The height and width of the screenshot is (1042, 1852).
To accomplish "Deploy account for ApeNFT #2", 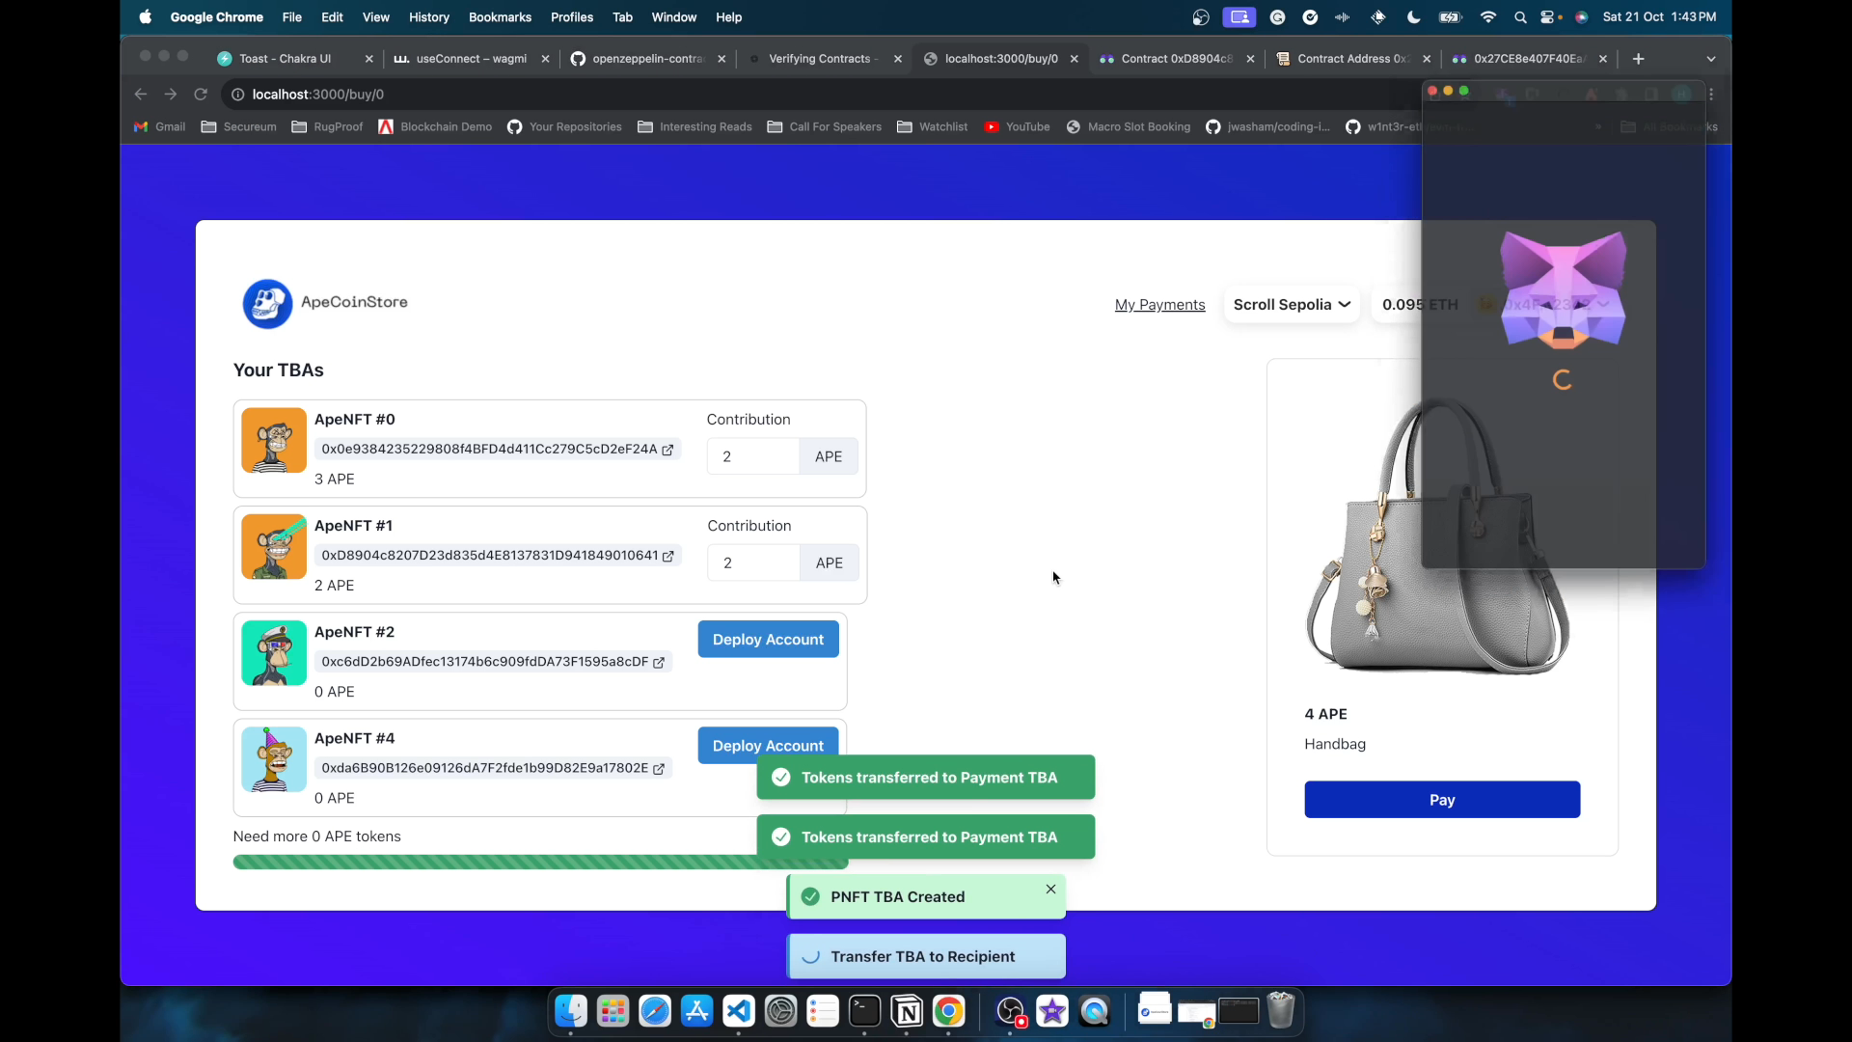I will [768, 640].
